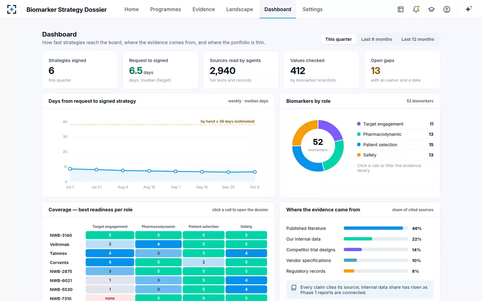Filter by Safety legend role

[x=395, y=155]
